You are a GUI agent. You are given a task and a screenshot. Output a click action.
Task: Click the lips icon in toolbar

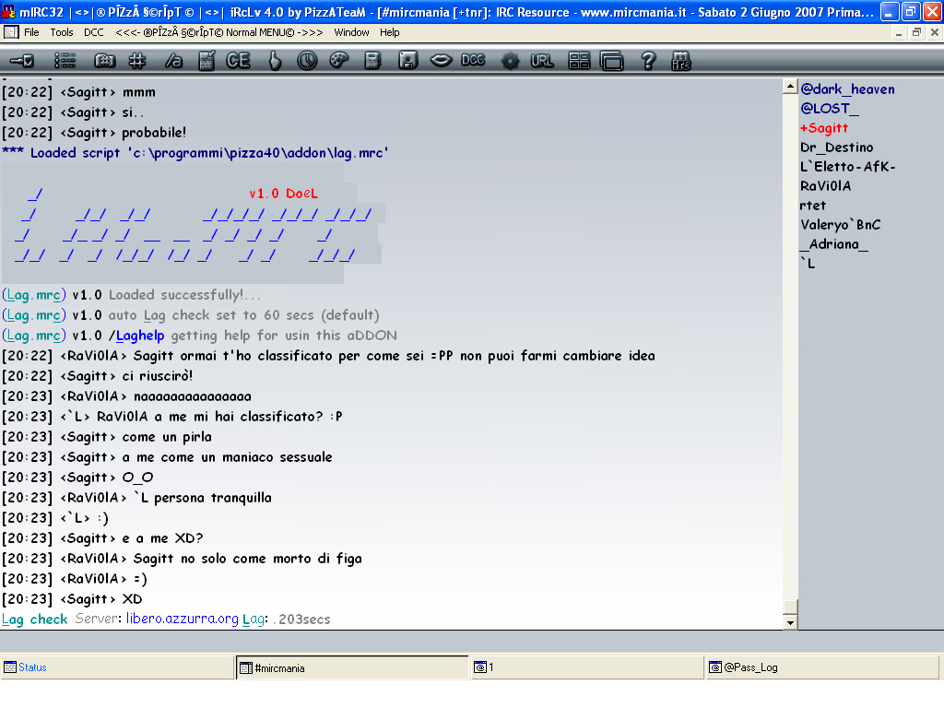click(x=442, y=61)
